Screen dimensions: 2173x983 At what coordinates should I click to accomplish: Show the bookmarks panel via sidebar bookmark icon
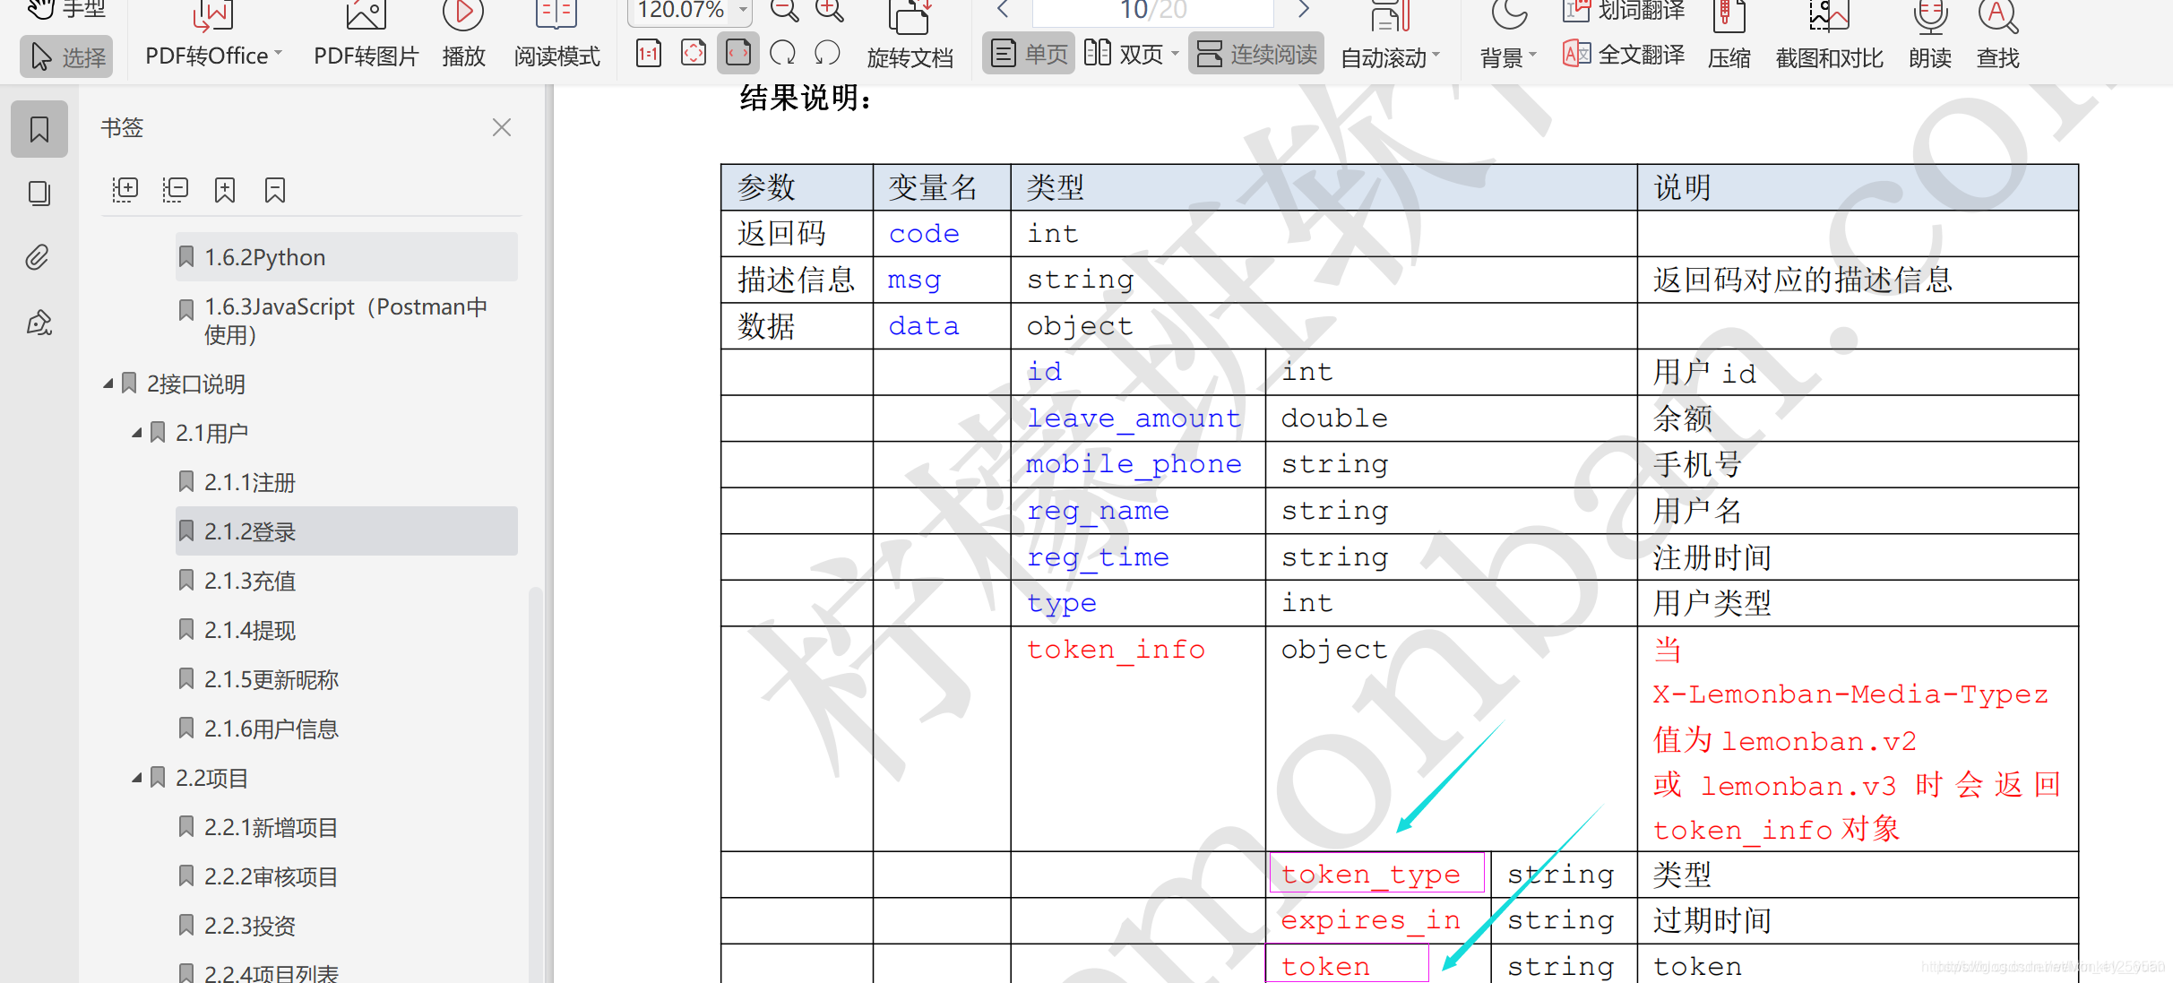[x=39, y=129]
